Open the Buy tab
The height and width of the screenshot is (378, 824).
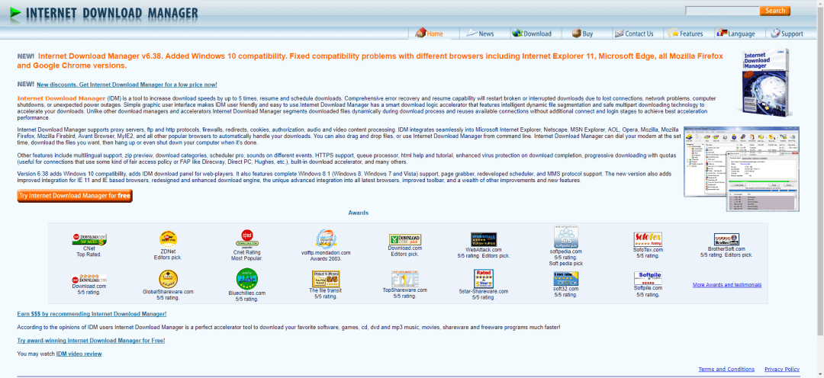581,34
